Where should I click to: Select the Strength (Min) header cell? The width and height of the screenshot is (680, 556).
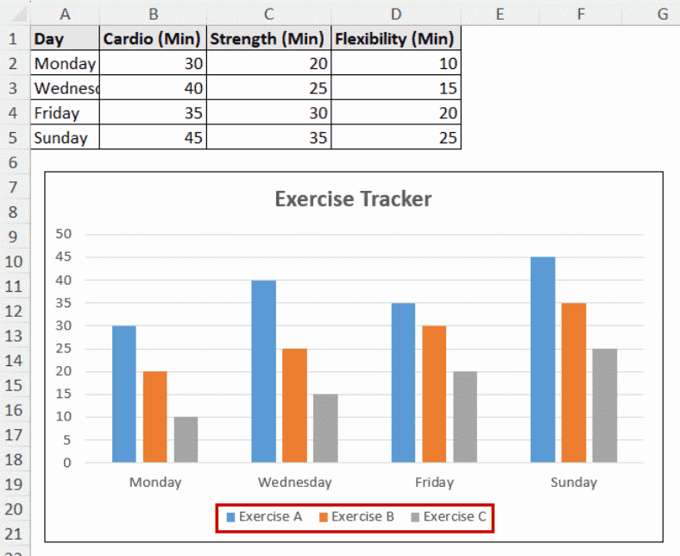269,38
